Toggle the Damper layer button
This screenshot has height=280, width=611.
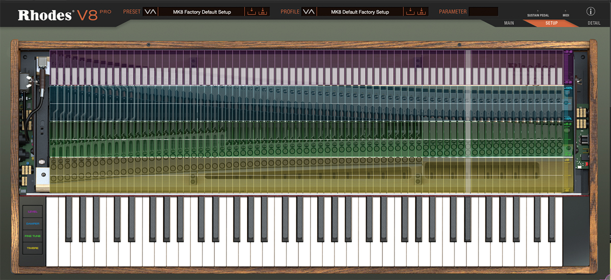coord(32,223)
